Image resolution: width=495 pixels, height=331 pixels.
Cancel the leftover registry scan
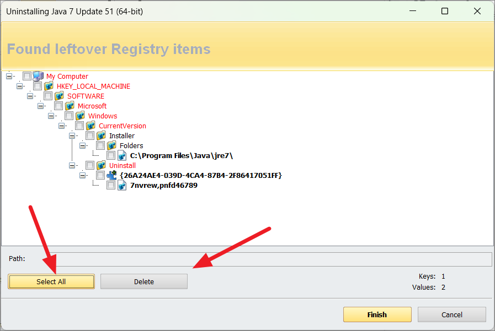click(452, 314)
